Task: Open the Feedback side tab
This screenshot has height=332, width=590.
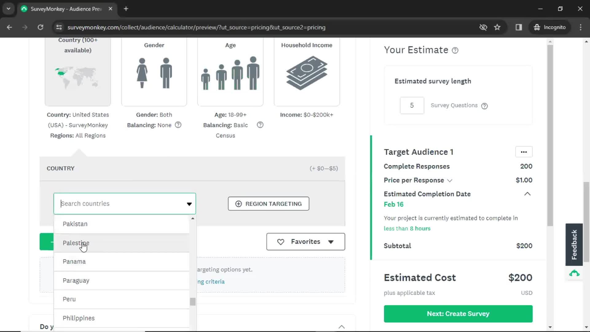Action: 574,245
